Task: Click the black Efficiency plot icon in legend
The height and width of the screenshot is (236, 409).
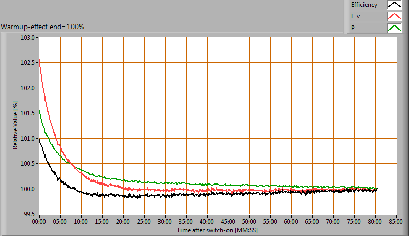Action: coord(394,5)
